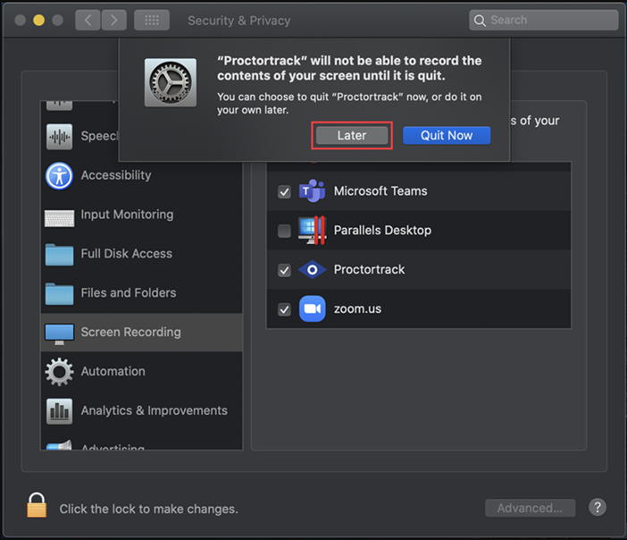Click the Parallels Desktop app icon

point(313,230)
